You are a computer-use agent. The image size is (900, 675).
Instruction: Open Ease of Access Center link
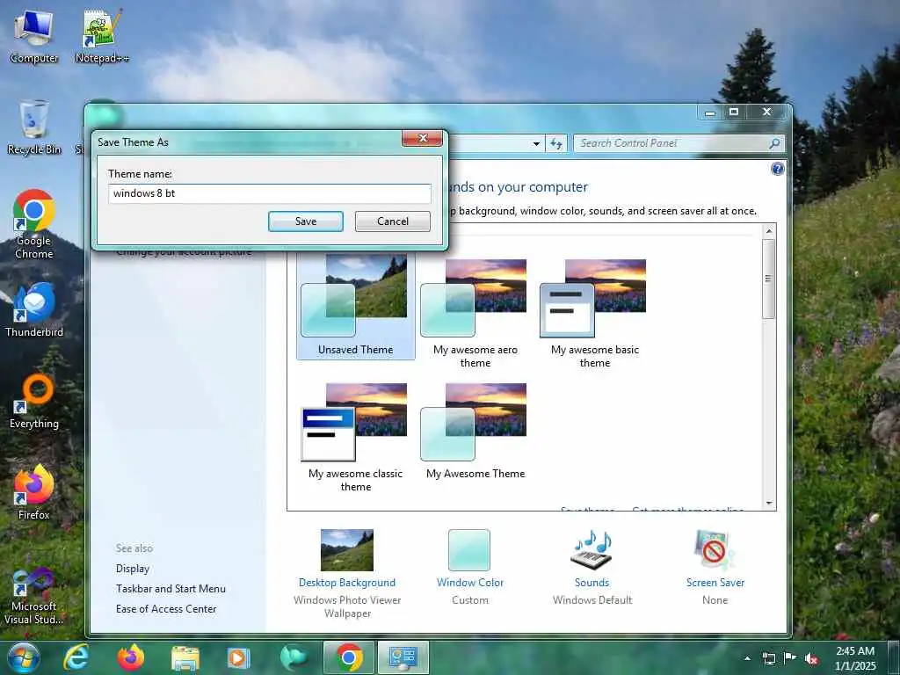pyautogui.click(x=166, y=609)
